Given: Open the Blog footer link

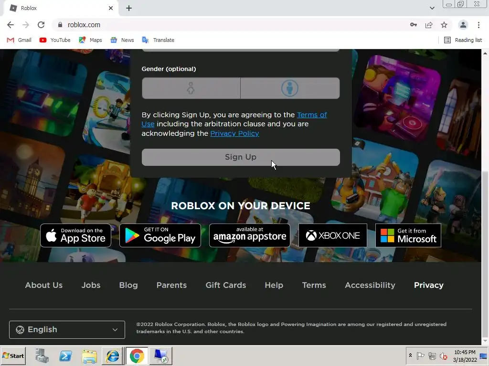Looking at the screenshot, I should click(128, 285).
